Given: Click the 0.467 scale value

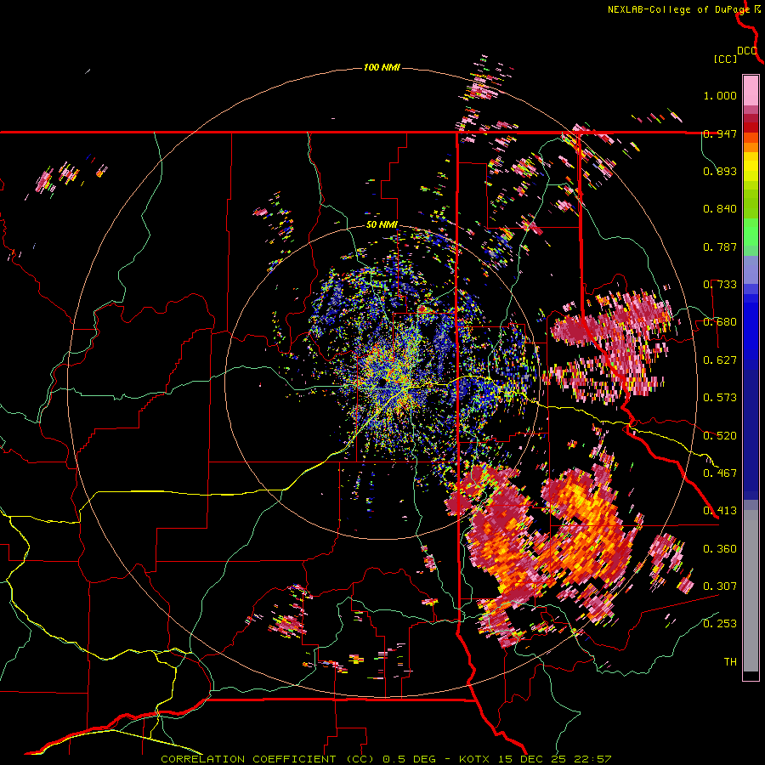Looking at the screenshot, I should 720,473.
